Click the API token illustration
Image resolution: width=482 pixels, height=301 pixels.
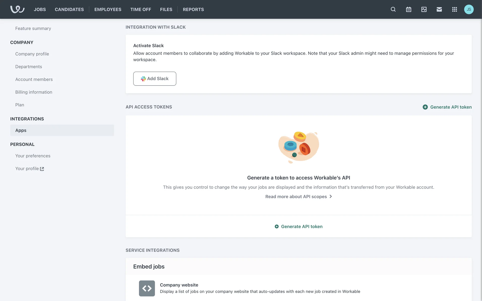coord(298,147)
